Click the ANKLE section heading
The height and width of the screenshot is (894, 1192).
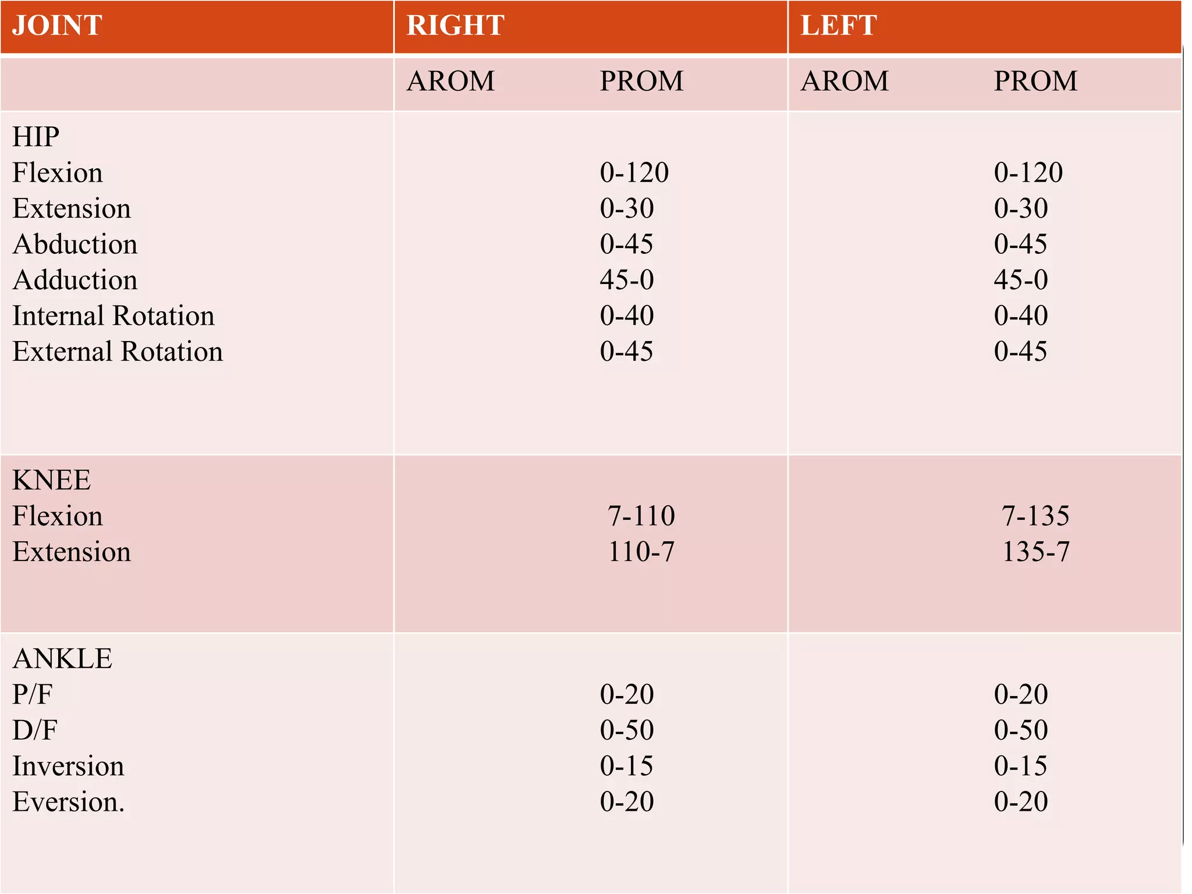click(x=62, y=659)
